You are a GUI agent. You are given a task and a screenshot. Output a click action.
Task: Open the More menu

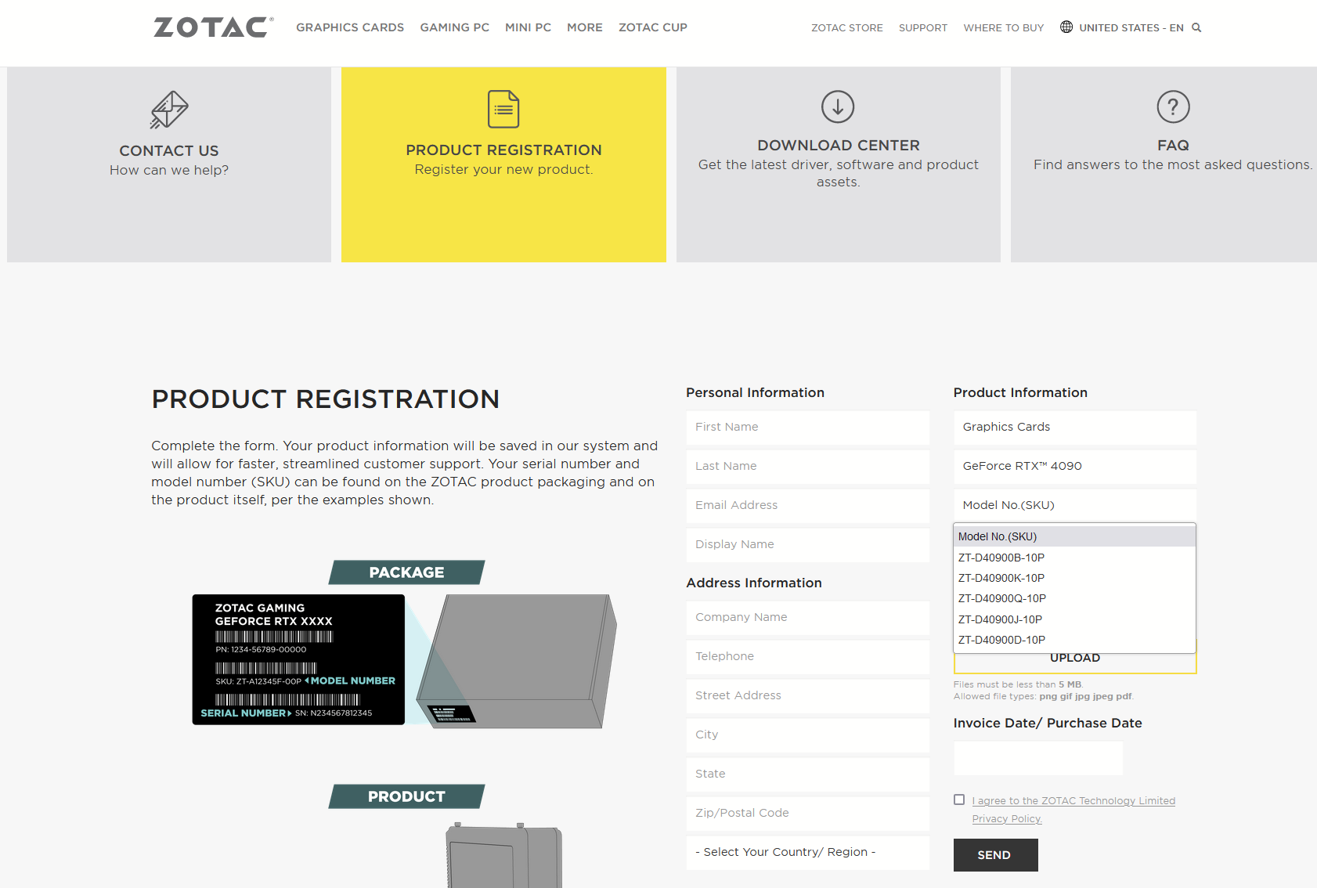pos(585,27)
